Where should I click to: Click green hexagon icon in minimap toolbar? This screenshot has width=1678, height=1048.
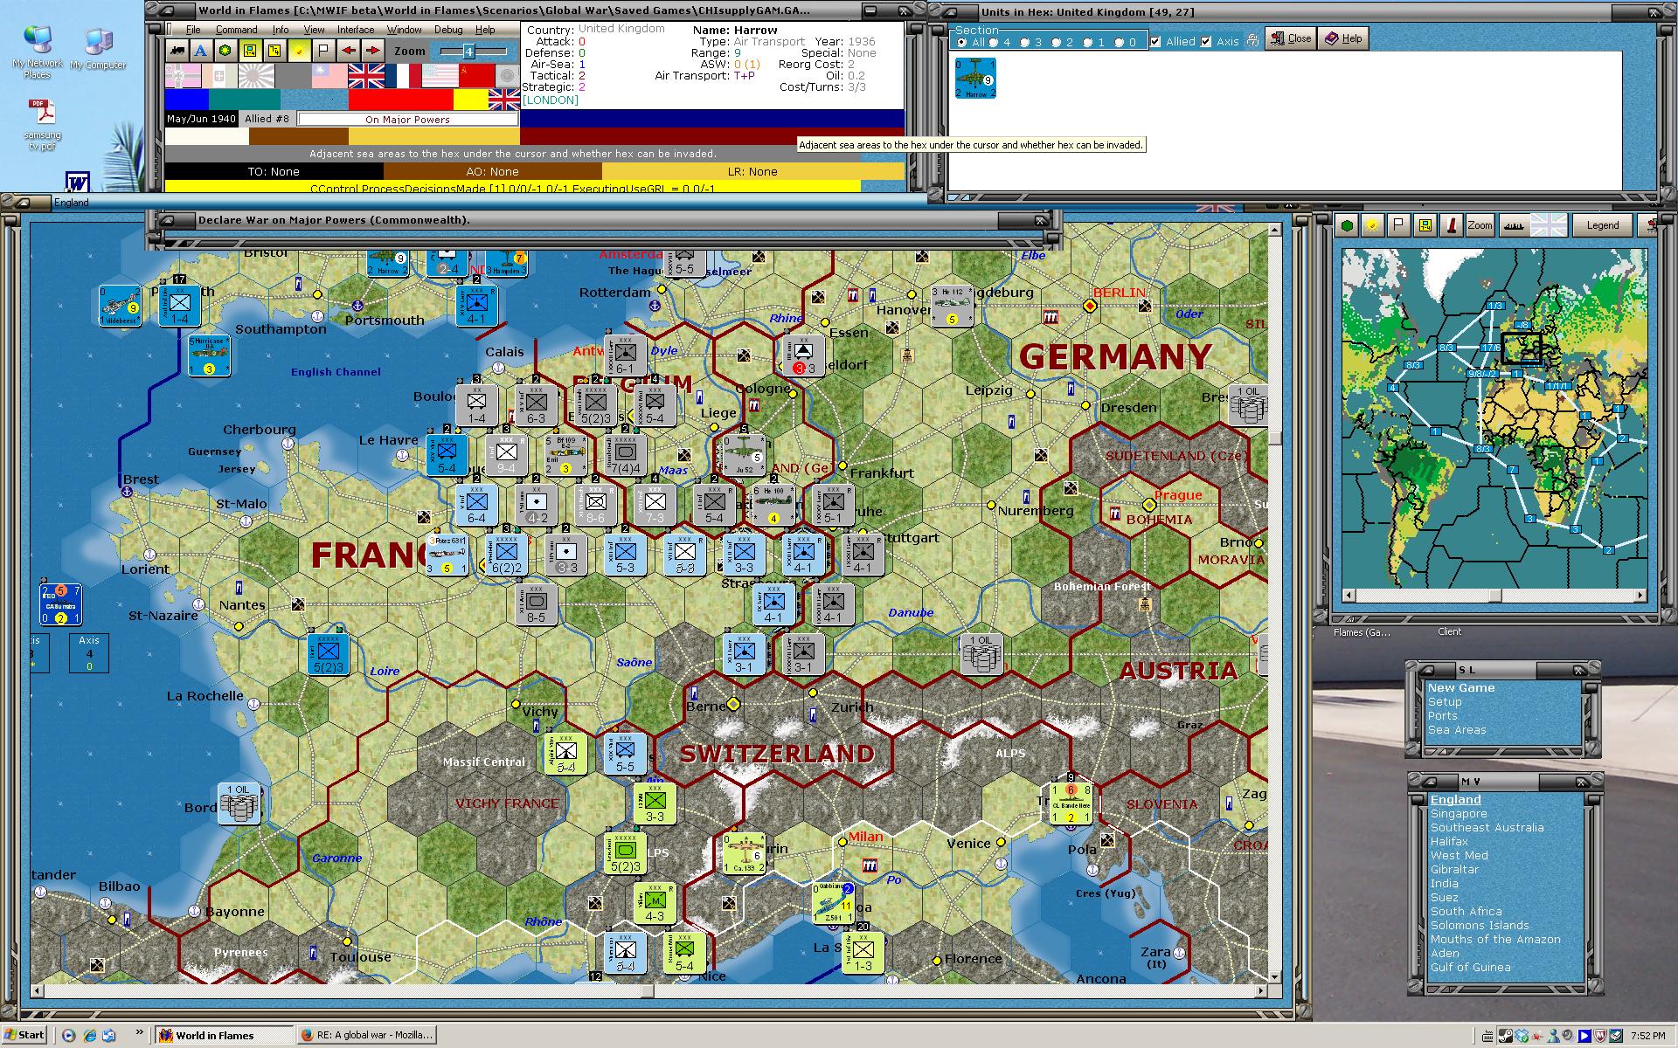click(1348, 225)
